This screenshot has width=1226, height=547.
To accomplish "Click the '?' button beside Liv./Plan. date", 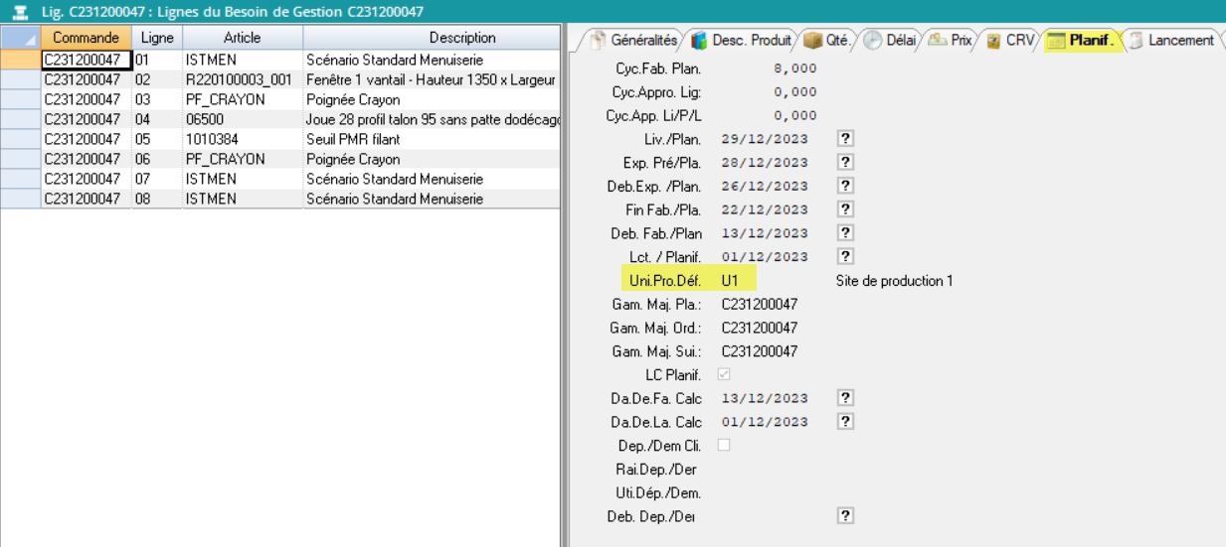I will click(846, 138).
